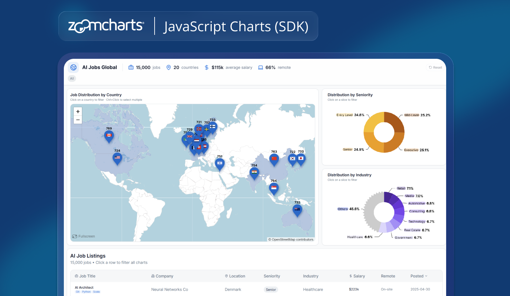Image resolution: width=510 pixels, height=296 pixels.
Task: Click the AI Jobs Global logo icon
Action: tap(73, 67)
